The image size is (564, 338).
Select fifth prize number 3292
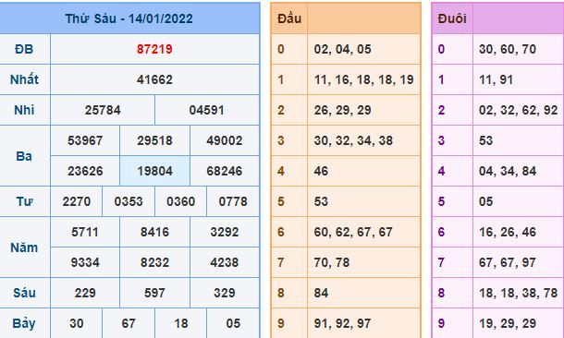click(x=225, y=233)
